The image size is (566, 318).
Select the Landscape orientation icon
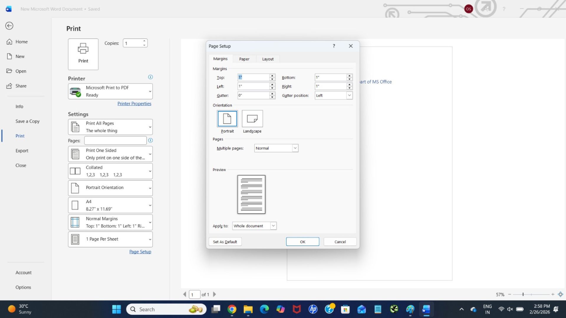pyautogui.click(x=252, y=119)
